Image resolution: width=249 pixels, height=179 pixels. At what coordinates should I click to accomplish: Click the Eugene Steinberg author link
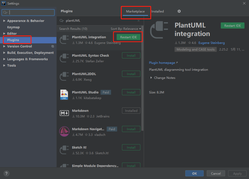click(211, 43)
